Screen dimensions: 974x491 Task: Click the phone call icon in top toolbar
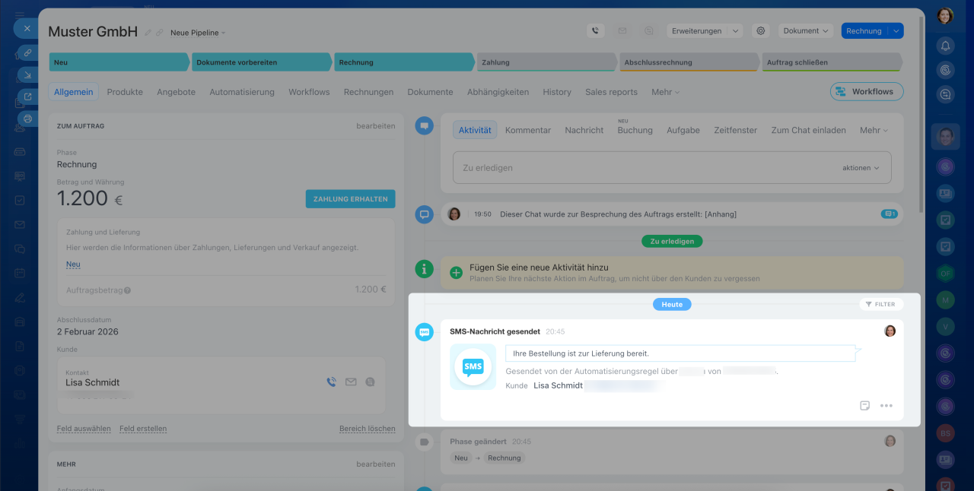(595, 31)
